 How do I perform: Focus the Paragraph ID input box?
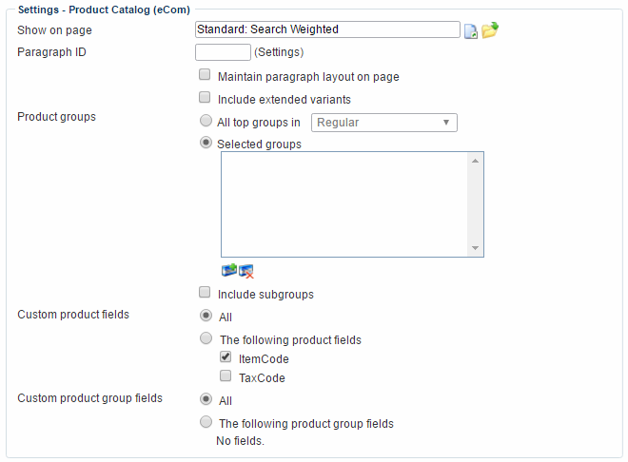pyautogui.click(x=223, y=52)
